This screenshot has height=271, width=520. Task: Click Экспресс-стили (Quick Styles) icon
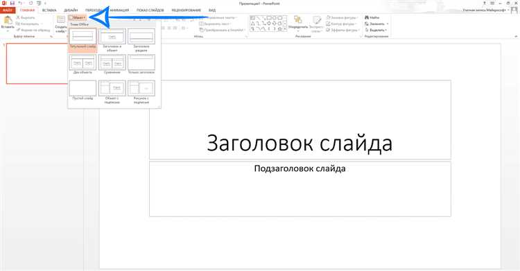pos(316,20)
